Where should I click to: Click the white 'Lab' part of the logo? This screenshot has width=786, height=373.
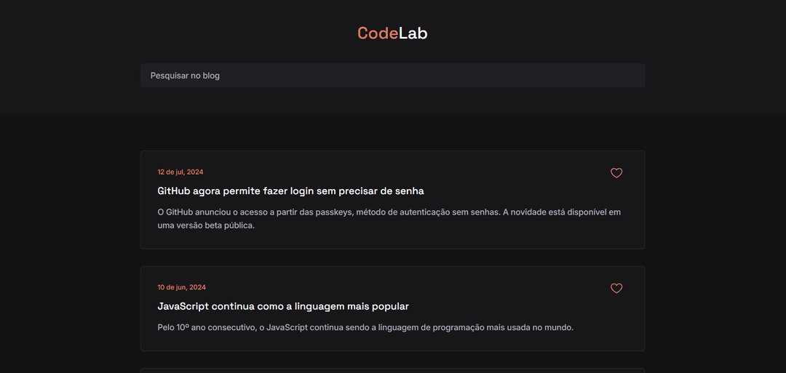413,33
